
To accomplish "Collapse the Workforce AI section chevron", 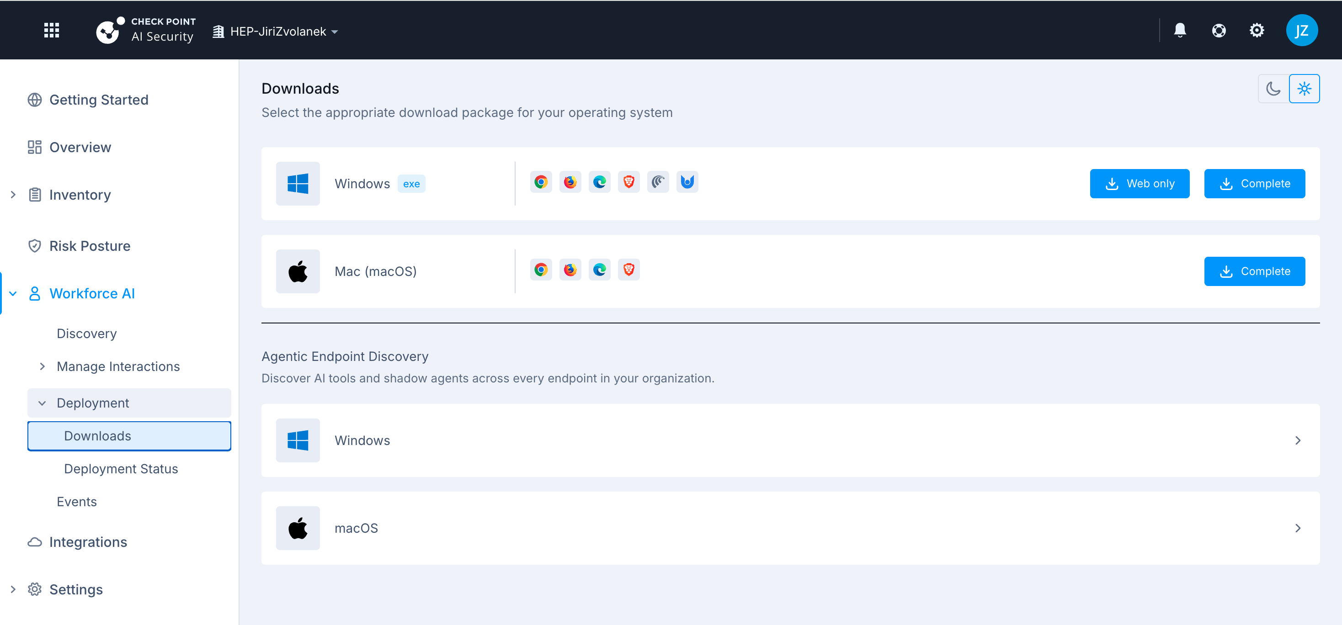I will click(x=13, y=294).
